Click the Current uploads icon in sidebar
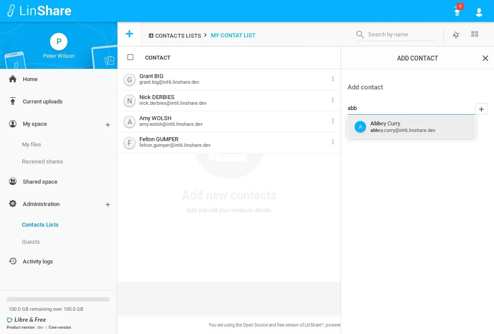Viewport: 494px width, 334px height. 13,101
